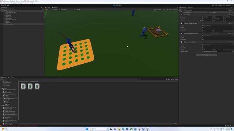Open the cloud services icon in top toolbar
Image resolution: width=234 pixels, height=131 pixels.
pyautogui.click(x=8, y=5)
